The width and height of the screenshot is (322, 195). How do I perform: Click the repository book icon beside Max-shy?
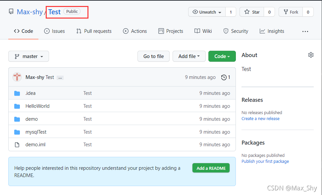click(x=11, y=12)
